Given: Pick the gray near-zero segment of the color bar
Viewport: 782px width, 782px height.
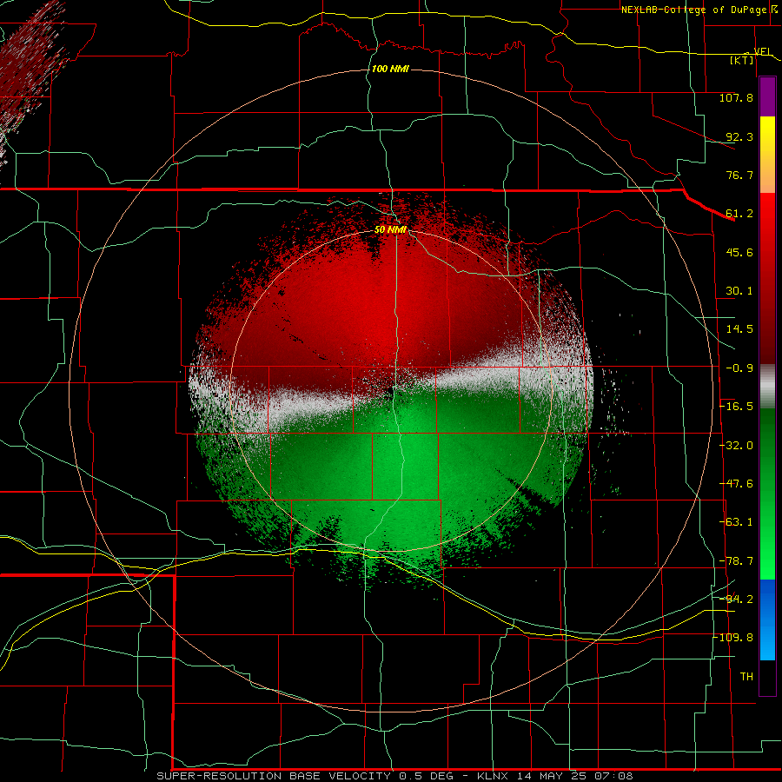Looking at the screenshot, I should [767, 387].
